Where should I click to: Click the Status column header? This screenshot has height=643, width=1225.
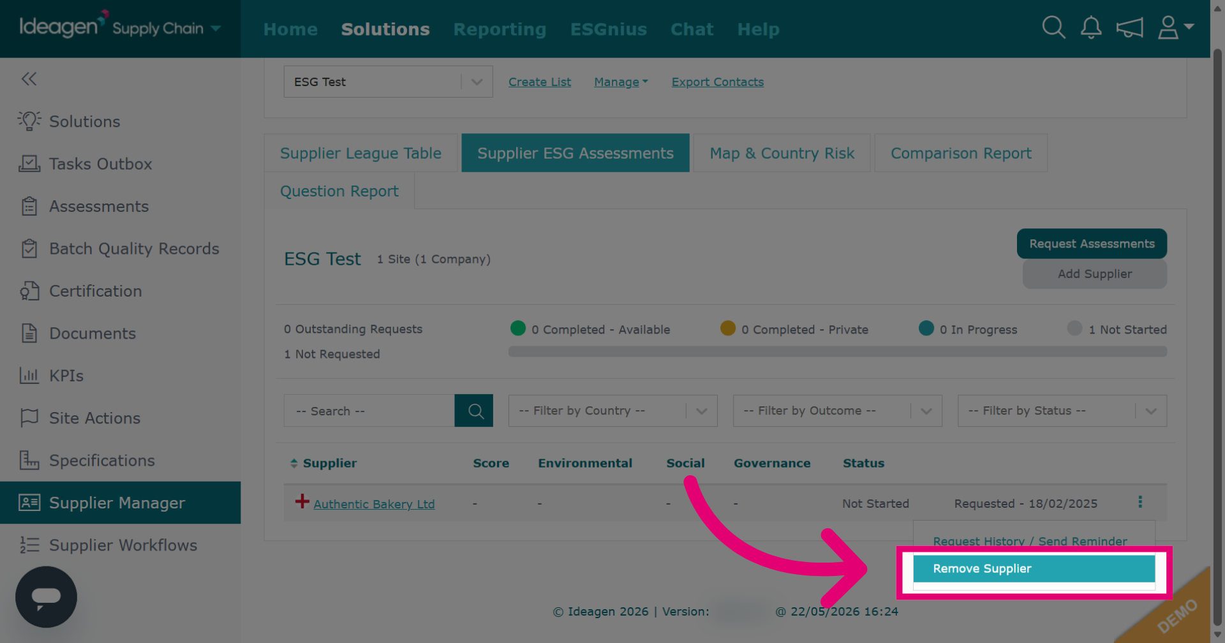[x=863, y=463]
